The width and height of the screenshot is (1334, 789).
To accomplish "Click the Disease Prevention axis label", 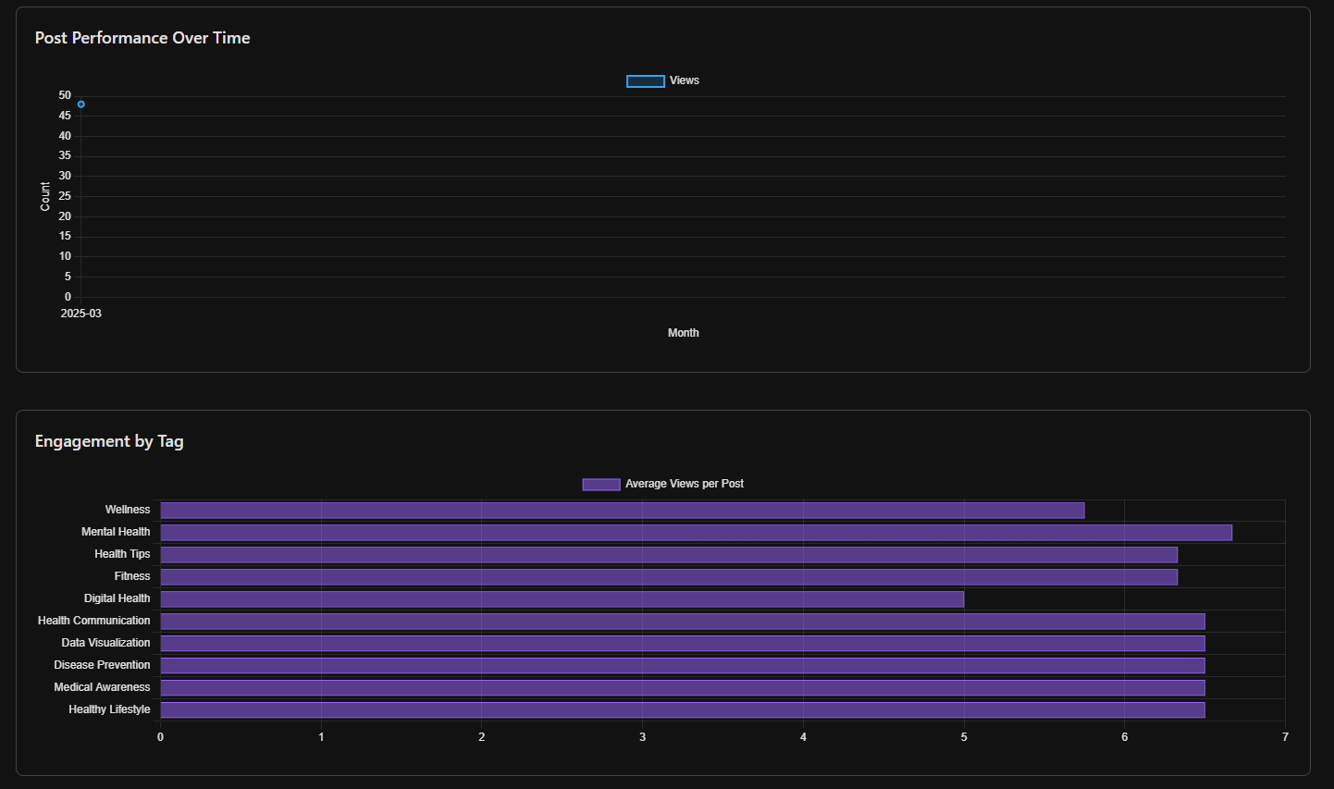I will [x=102, y=665].
